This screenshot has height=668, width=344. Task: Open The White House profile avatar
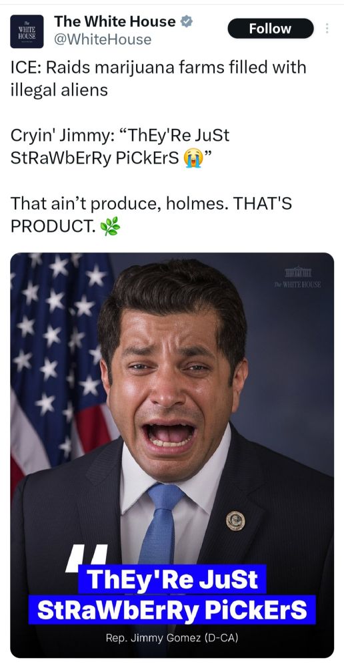coord(27,31)
